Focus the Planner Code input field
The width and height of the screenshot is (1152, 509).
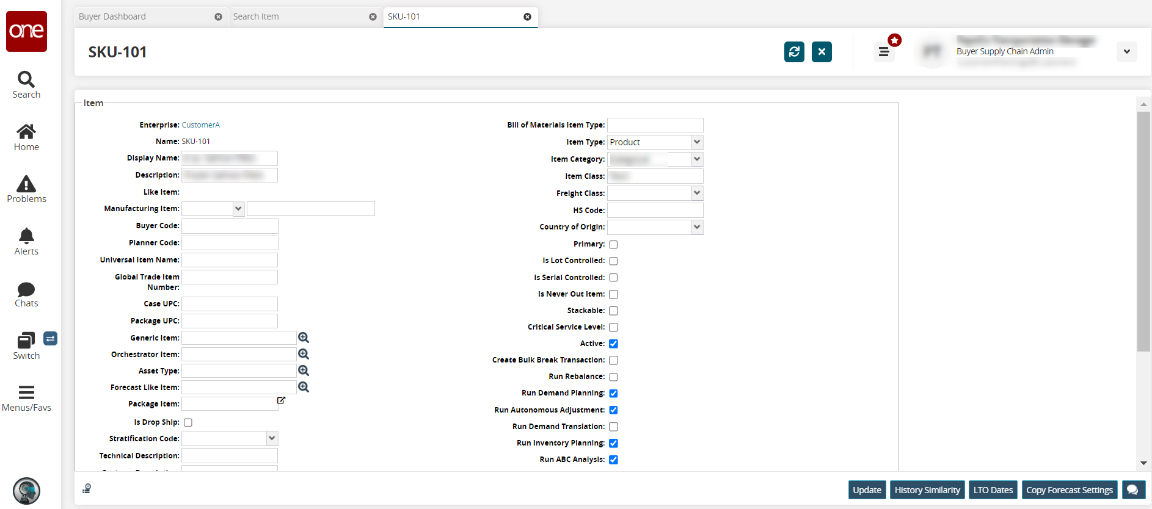coord(230,243)
